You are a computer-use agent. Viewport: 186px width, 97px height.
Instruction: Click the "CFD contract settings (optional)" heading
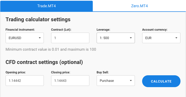coord(44,62)
